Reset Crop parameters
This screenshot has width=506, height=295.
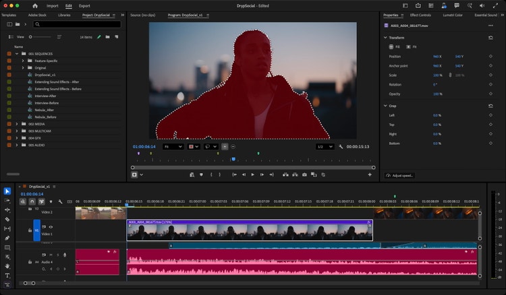coord(490,106)
